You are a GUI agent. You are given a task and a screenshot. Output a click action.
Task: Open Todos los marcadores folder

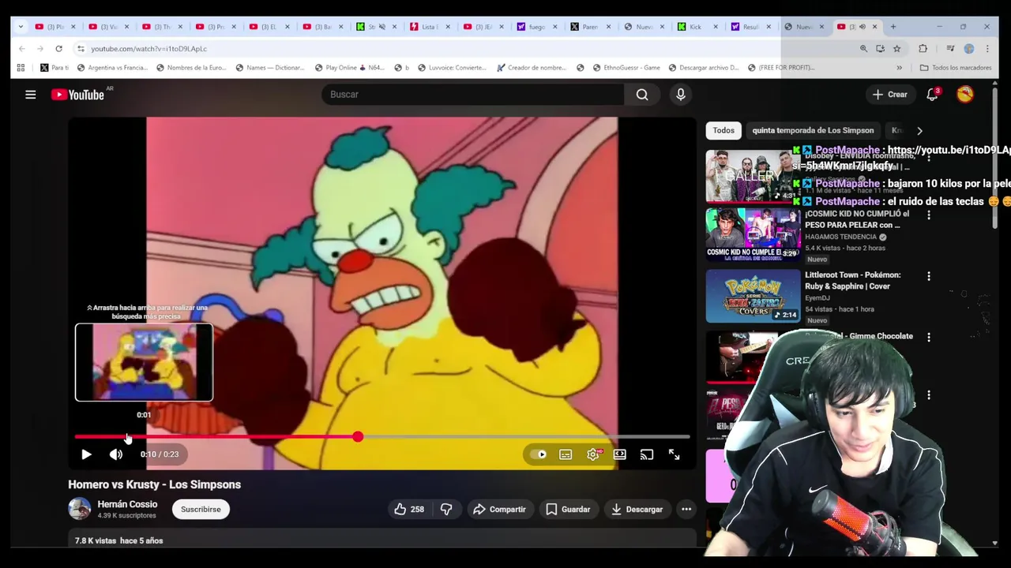point(955,68)
